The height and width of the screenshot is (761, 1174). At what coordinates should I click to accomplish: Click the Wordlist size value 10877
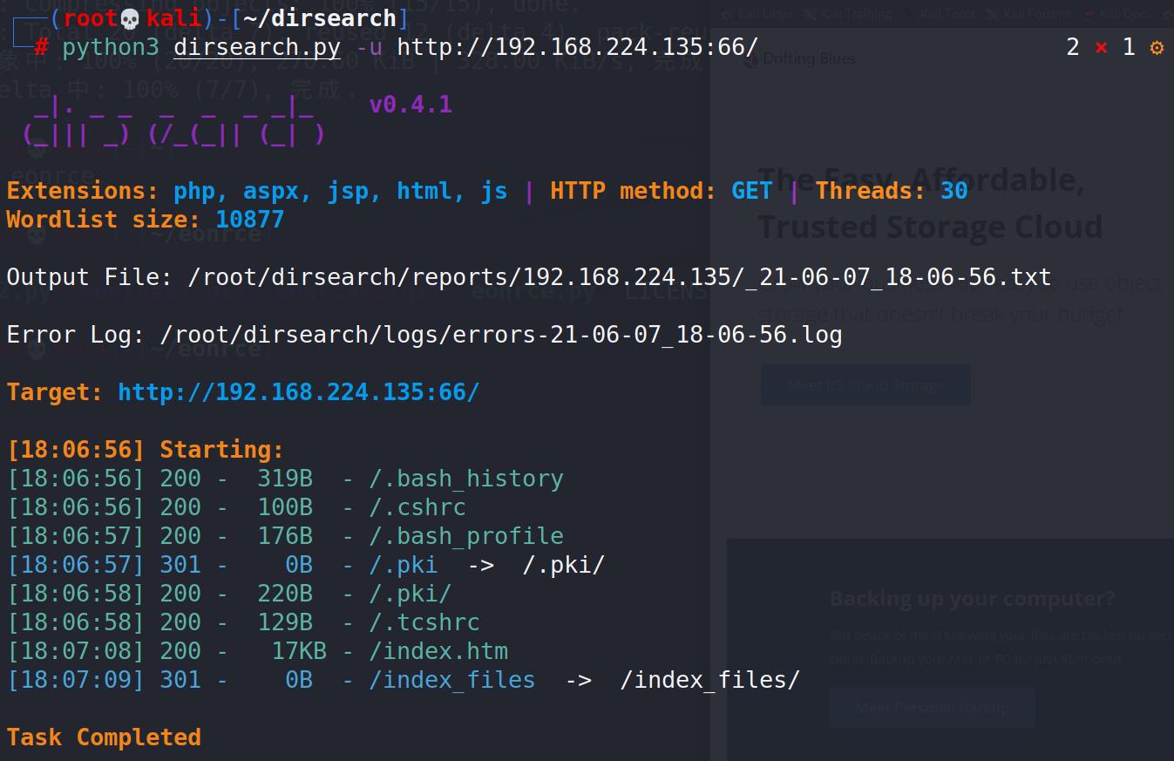[x=250, y=219]
